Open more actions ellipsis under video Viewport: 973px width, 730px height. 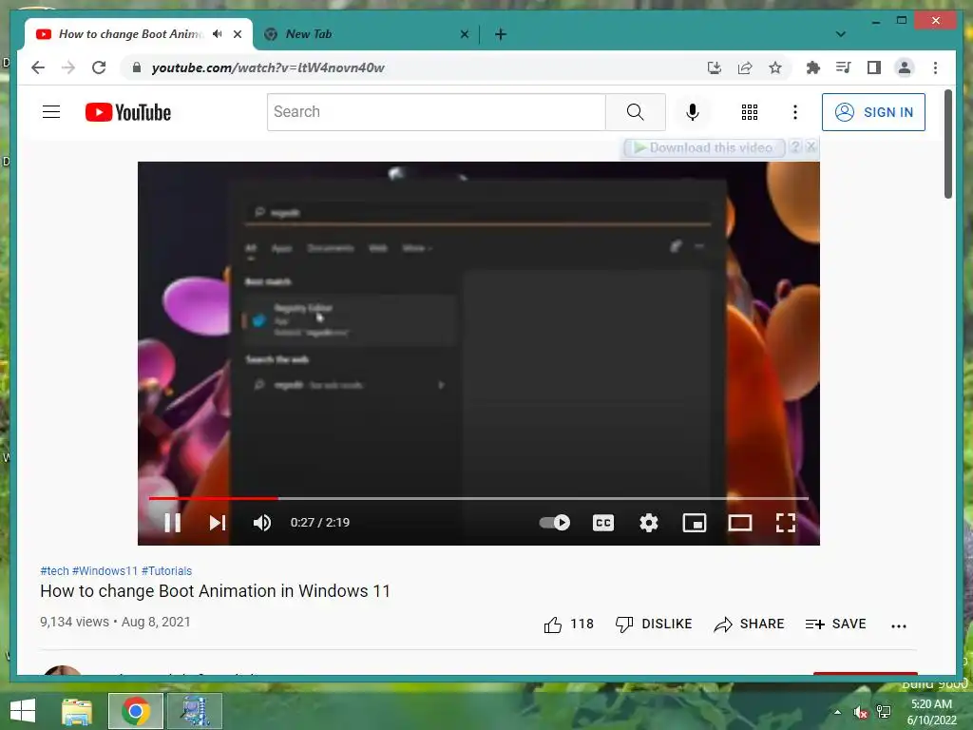899,625
